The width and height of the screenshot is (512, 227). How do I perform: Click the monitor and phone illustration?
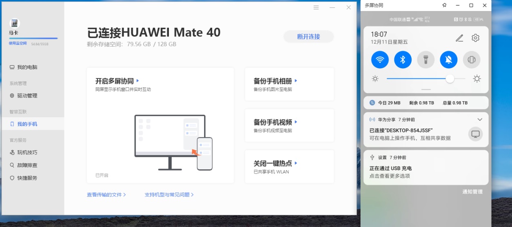click(174, 142)
